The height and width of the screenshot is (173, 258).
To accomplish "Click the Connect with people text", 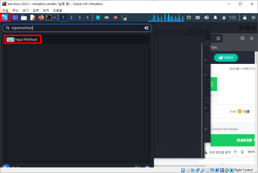I will (224, 129).
